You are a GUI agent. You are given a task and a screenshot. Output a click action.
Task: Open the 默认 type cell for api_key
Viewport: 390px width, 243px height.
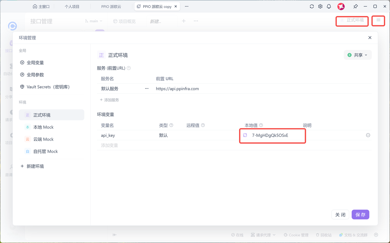click(163, 135)
